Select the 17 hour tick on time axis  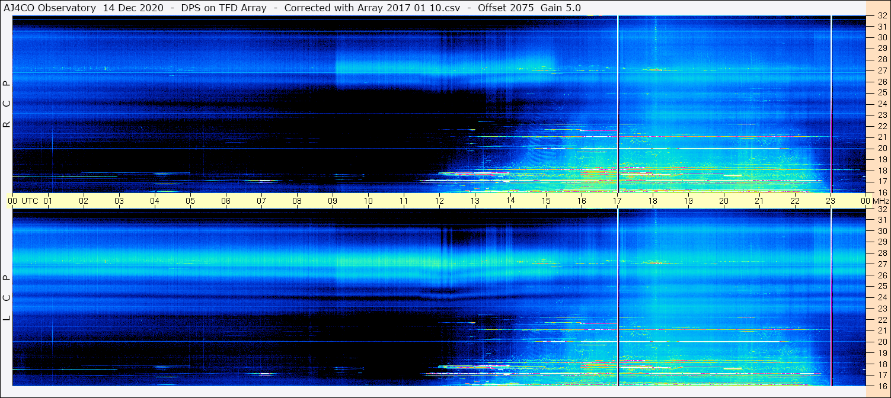click(x=617, y=201)
